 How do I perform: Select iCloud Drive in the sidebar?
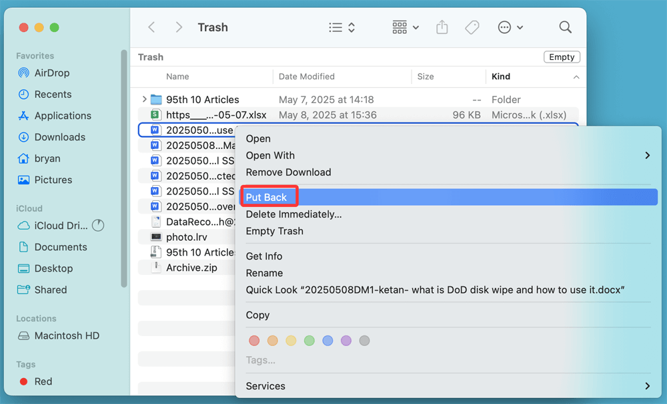[59, 226]
